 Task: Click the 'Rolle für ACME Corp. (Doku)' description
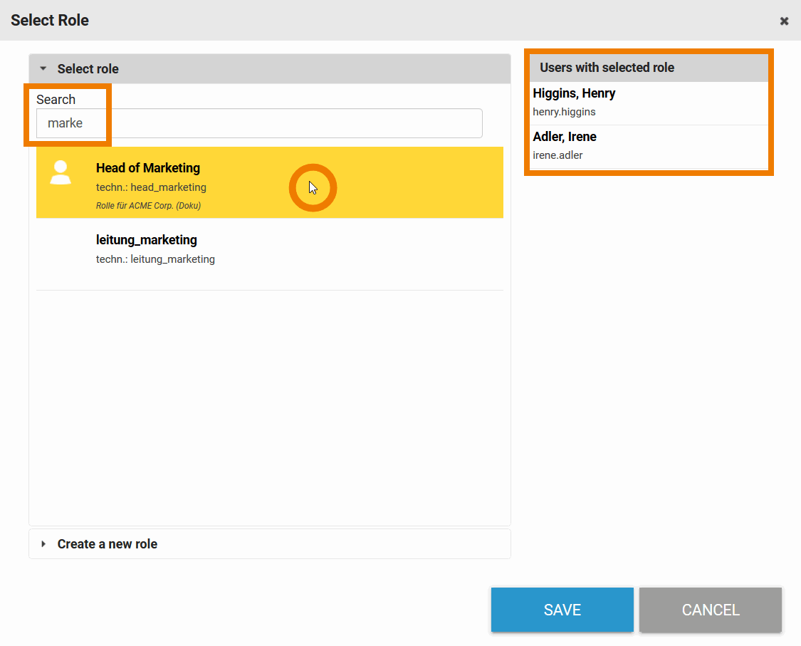point(148,206)
